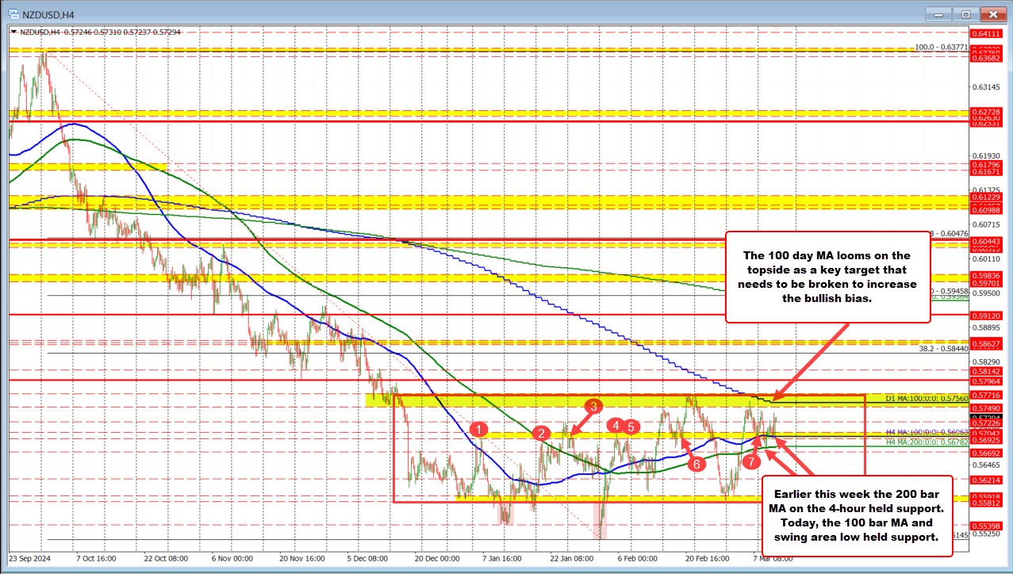This screenshot has height=574, width=1013.
Task: Click the 0.59120 red price level label
Action: (x=987, y=316)
